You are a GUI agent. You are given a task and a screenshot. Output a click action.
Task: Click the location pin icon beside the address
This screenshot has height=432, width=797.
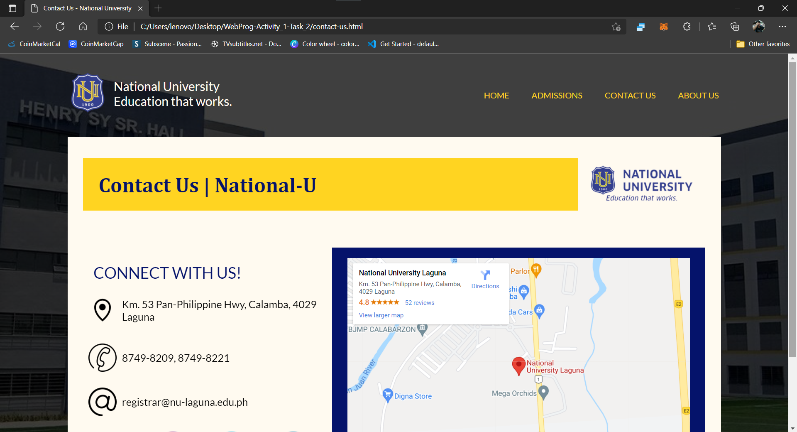pos(102,310)
